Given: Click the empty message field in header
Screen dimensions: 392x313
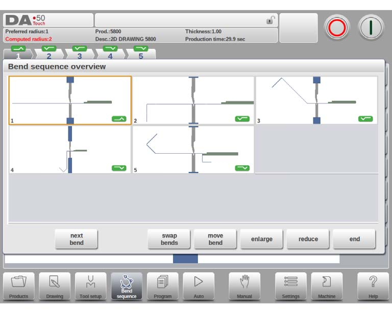Looking at the screenshot, I should click(186, 20).
